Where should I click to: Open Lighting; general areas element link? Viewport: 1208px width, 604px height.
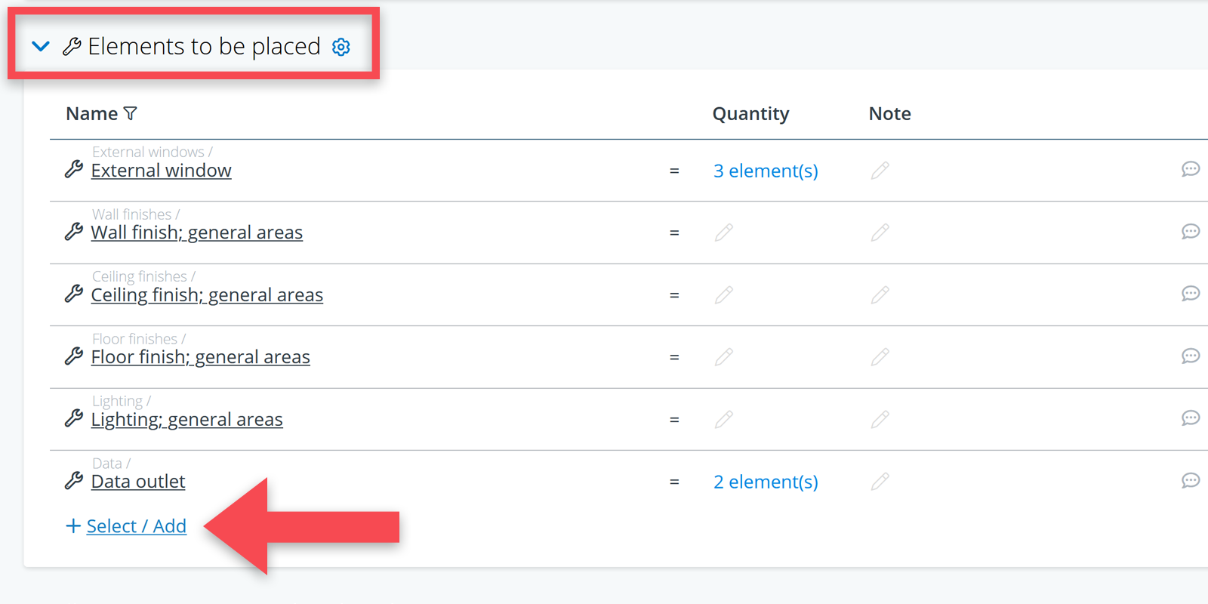(x=186, y=420)
